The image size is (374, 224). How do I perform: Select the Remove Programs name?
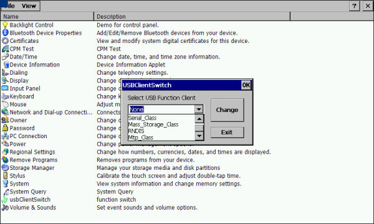click(34, 160)
